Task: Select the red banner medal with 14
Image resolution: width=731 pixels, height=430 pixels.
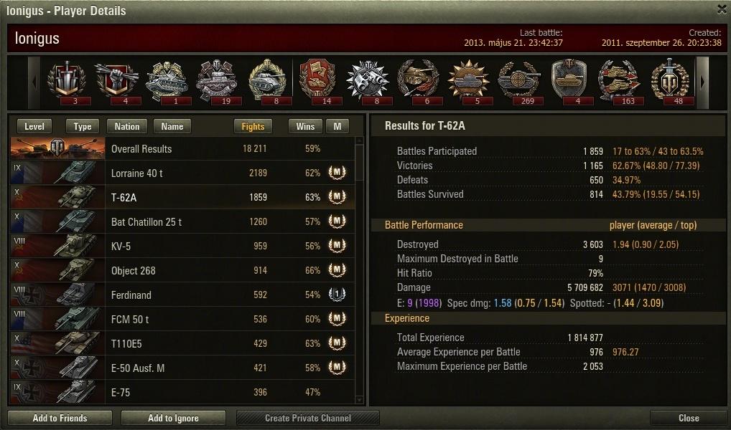Action: coord(317,82)
